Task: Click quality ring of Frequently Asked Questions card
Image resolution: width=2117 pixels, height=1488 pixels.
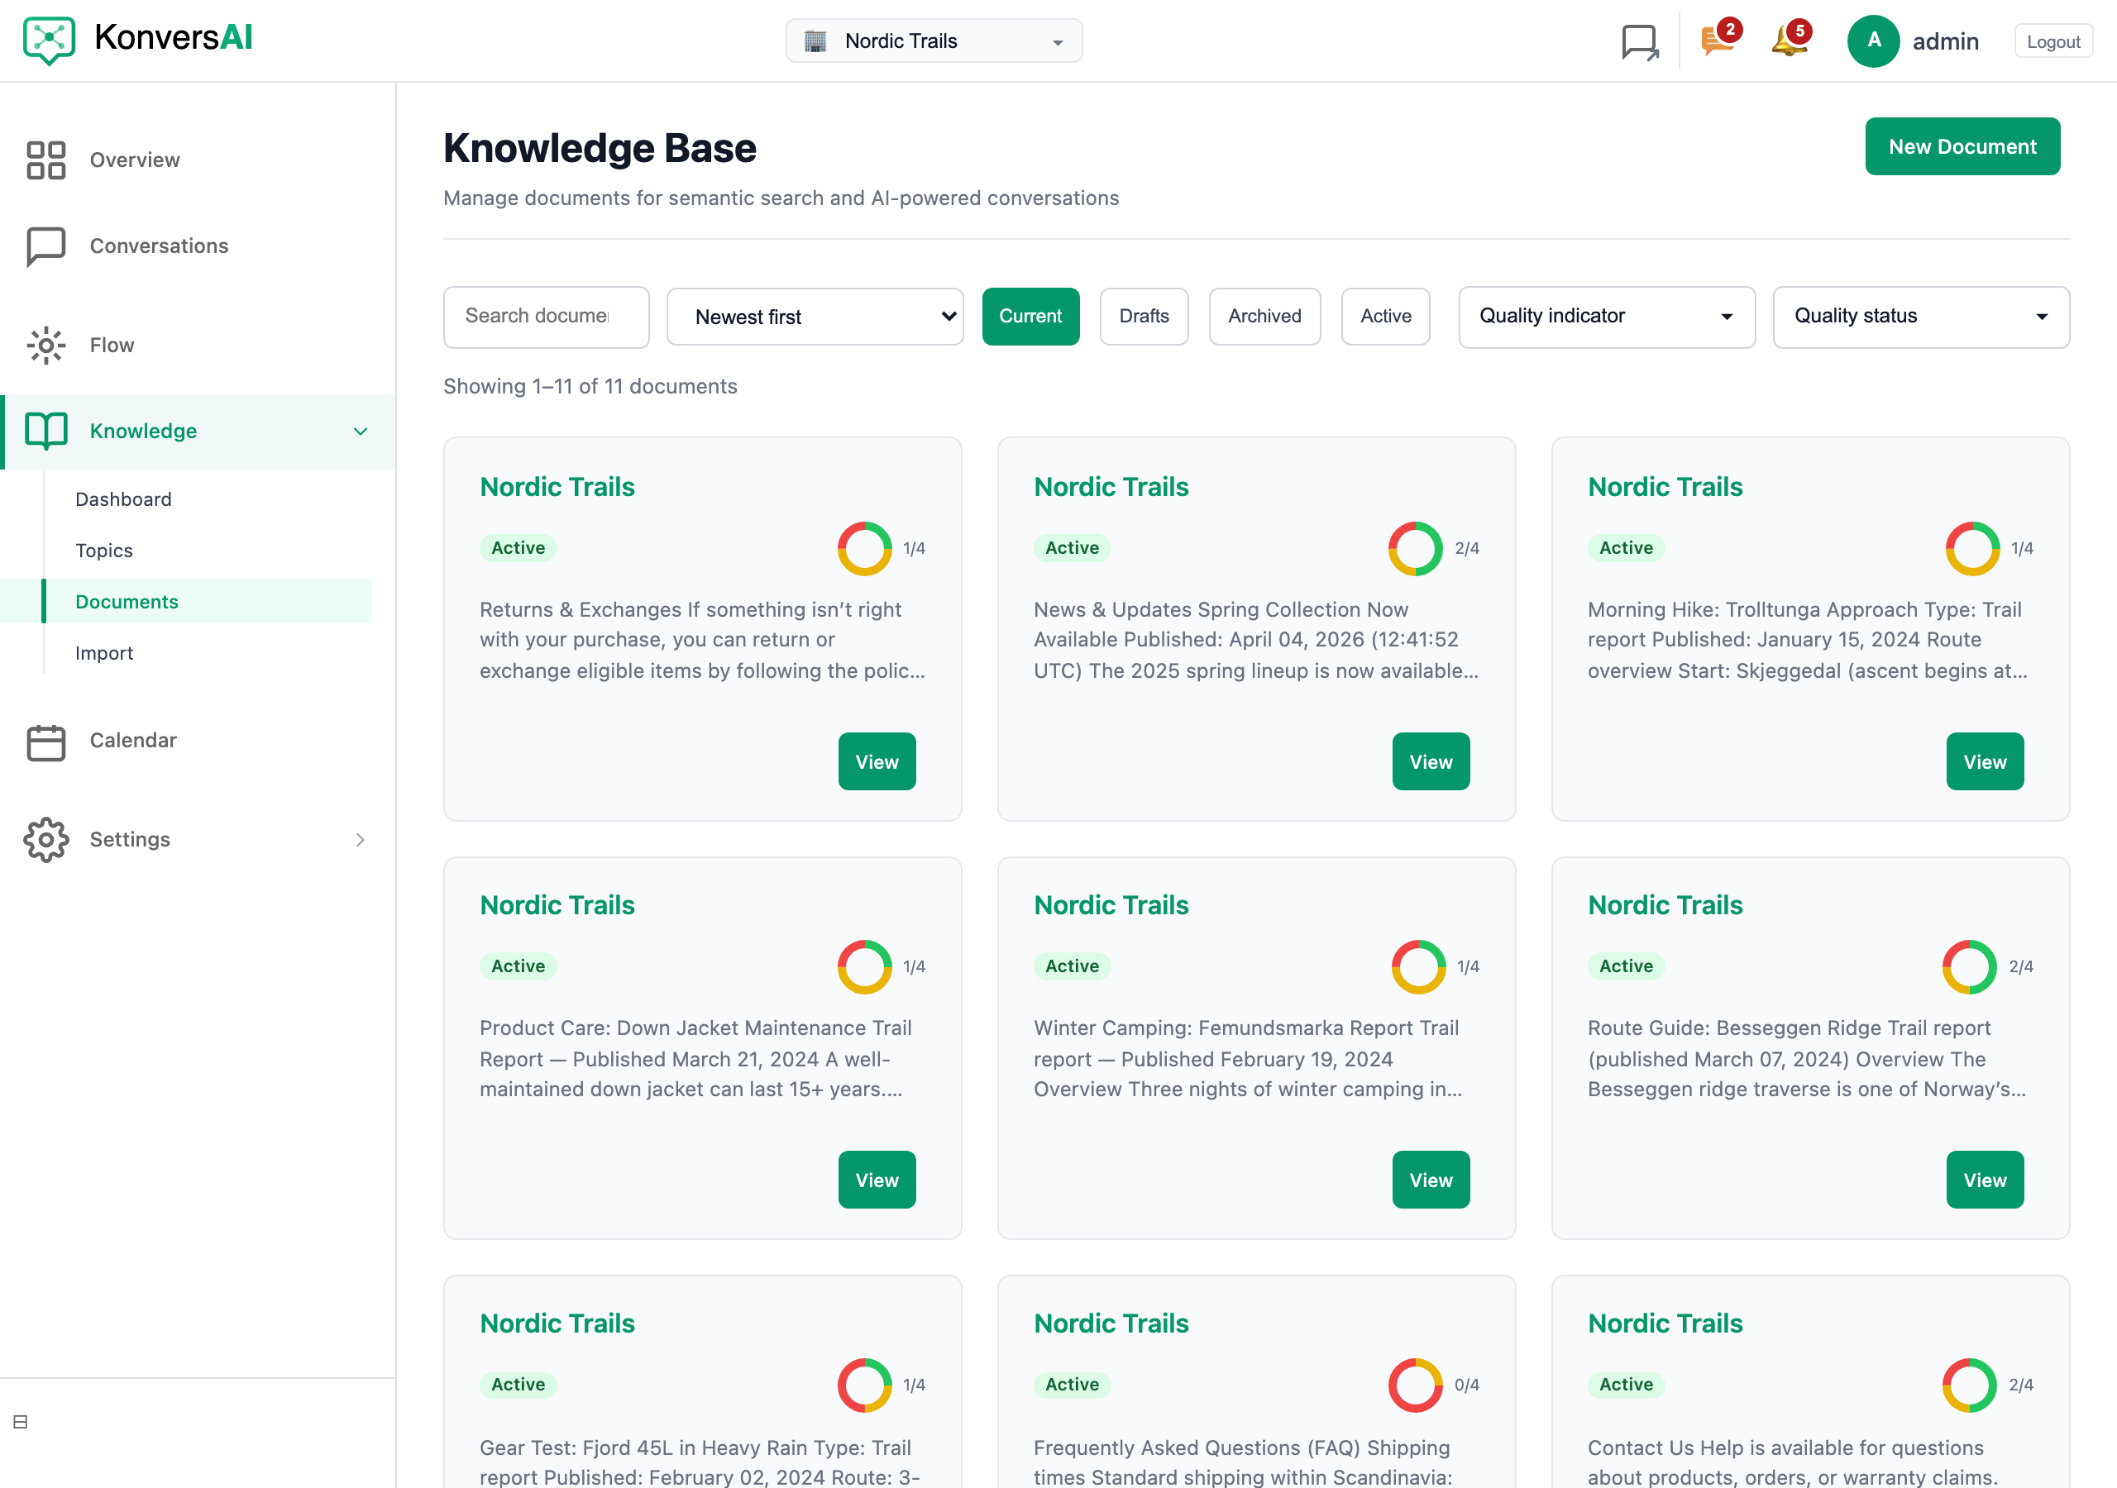Action: 1415,1385
